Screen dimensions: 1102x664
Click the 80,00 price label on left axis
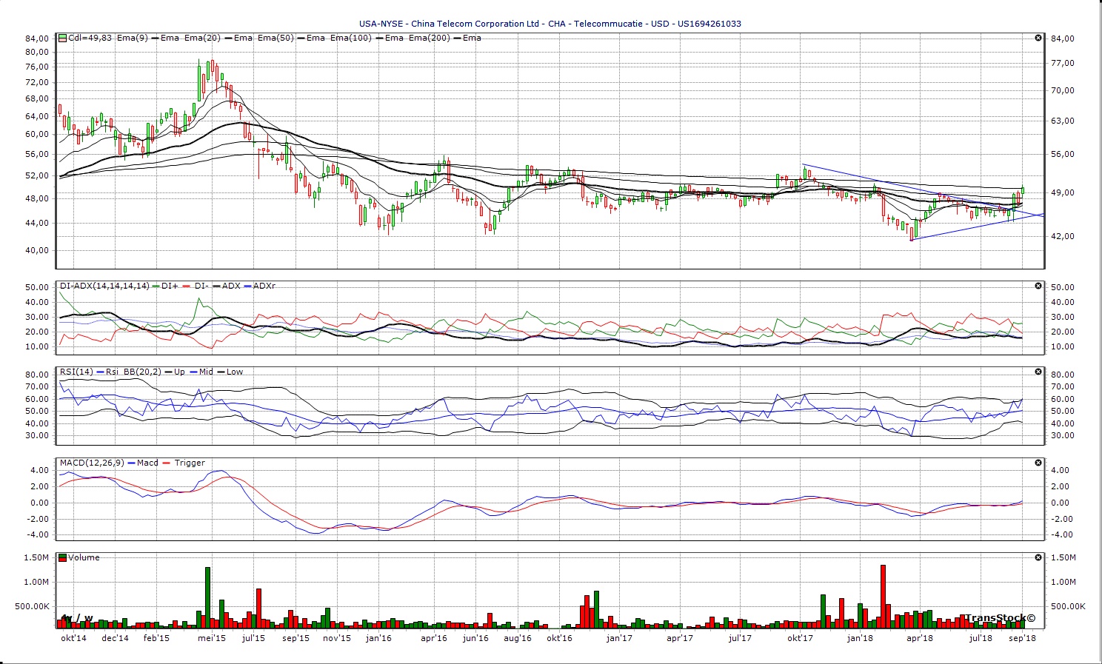point(37,52)
